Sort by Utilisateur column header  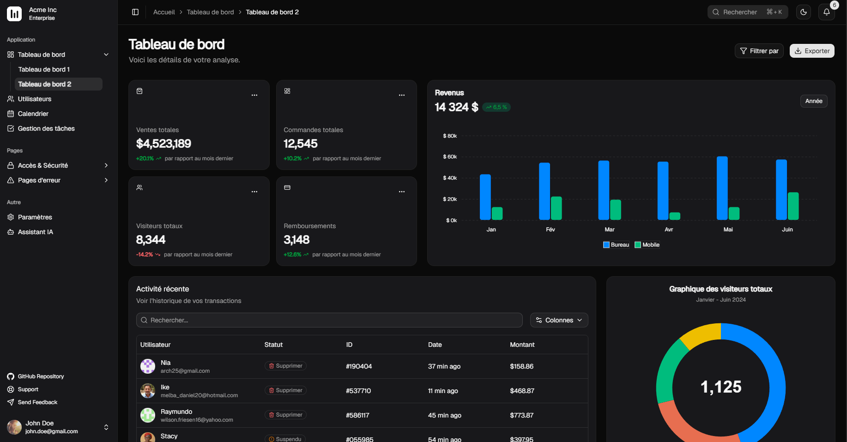(x=155, y=345)
